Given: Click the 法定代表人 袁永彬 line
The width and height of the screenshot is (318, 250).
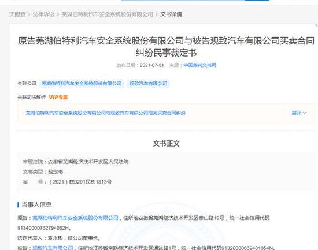Looking at the screenshot, I should [59, 238].
